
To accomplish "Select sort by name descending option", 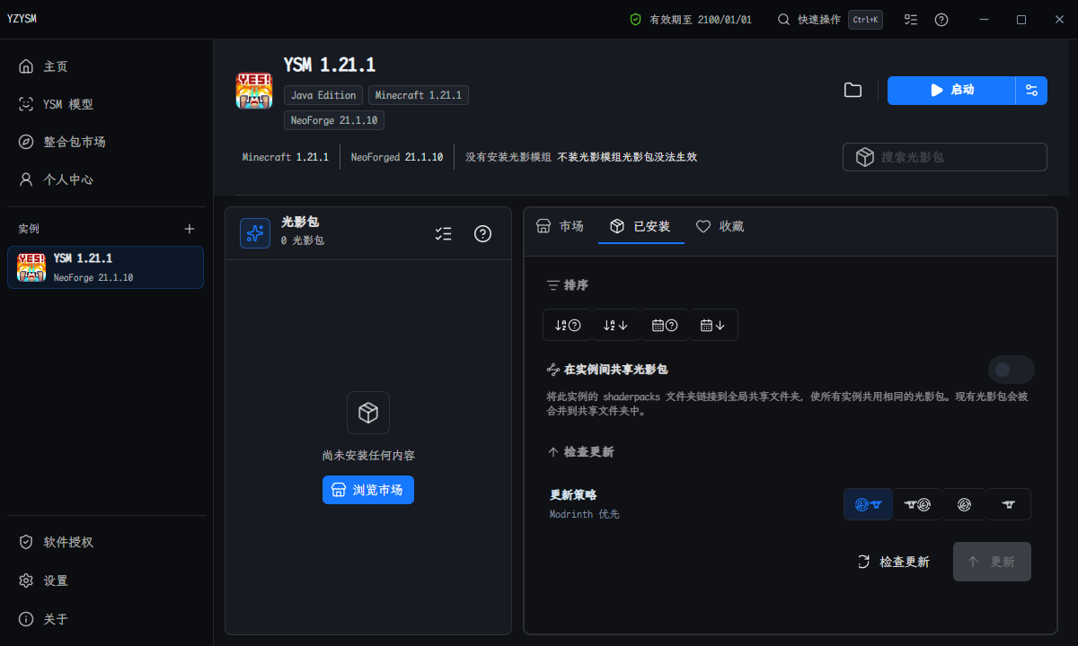I will [x=616, y=325].
